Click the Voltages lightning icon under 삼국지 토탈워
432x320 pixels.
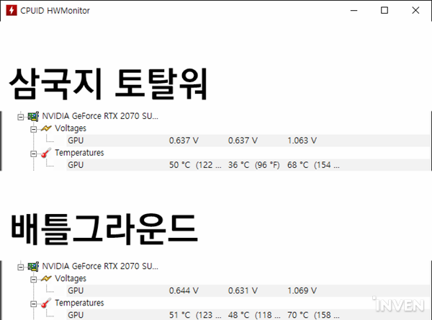pyautogui.click(x=46, y=128)
